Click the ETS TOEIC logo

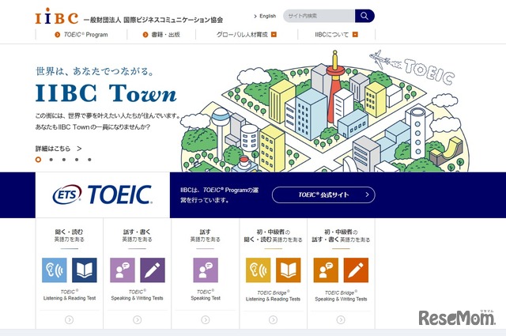click(x=102, y=194)
